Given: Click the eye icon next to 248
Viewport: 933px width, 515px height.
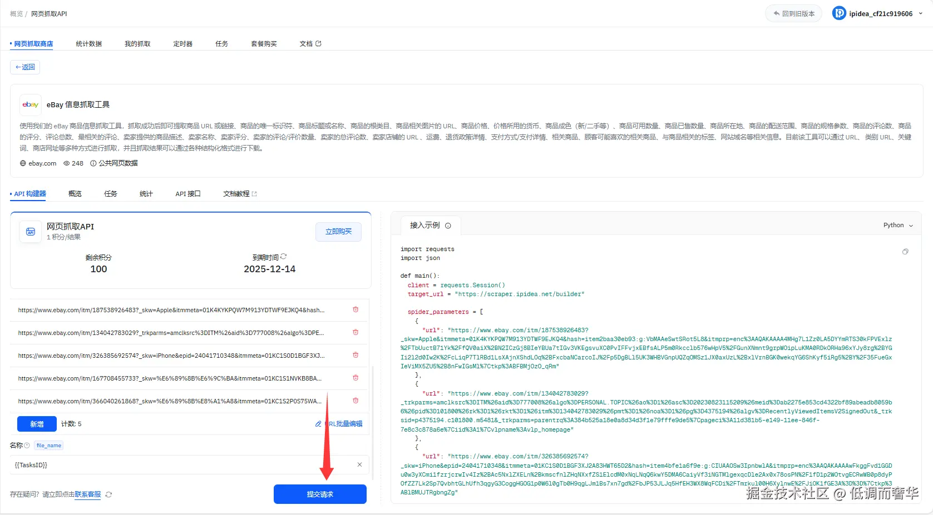Looking at the screenshot, I should coord(66,163).
